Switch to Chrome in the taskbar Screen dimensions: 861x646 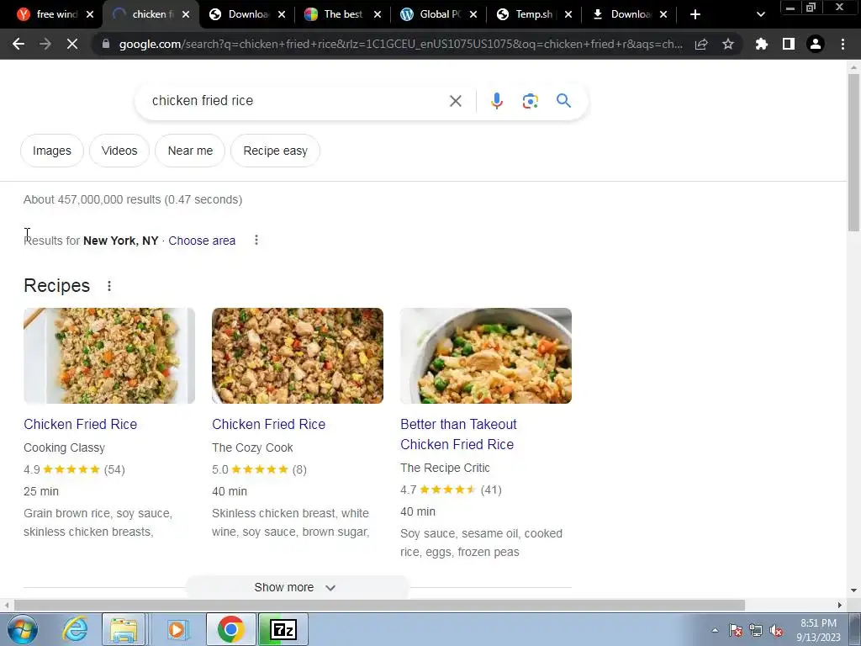tap(230, 629)
